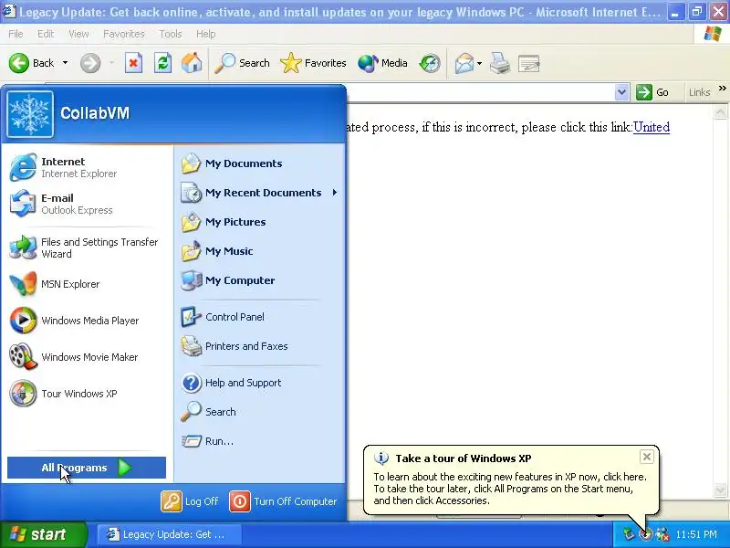Click the tour Windows XP tray icon

click(646, 534)
